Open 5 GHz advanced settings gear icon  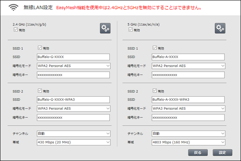click(220, 28)
